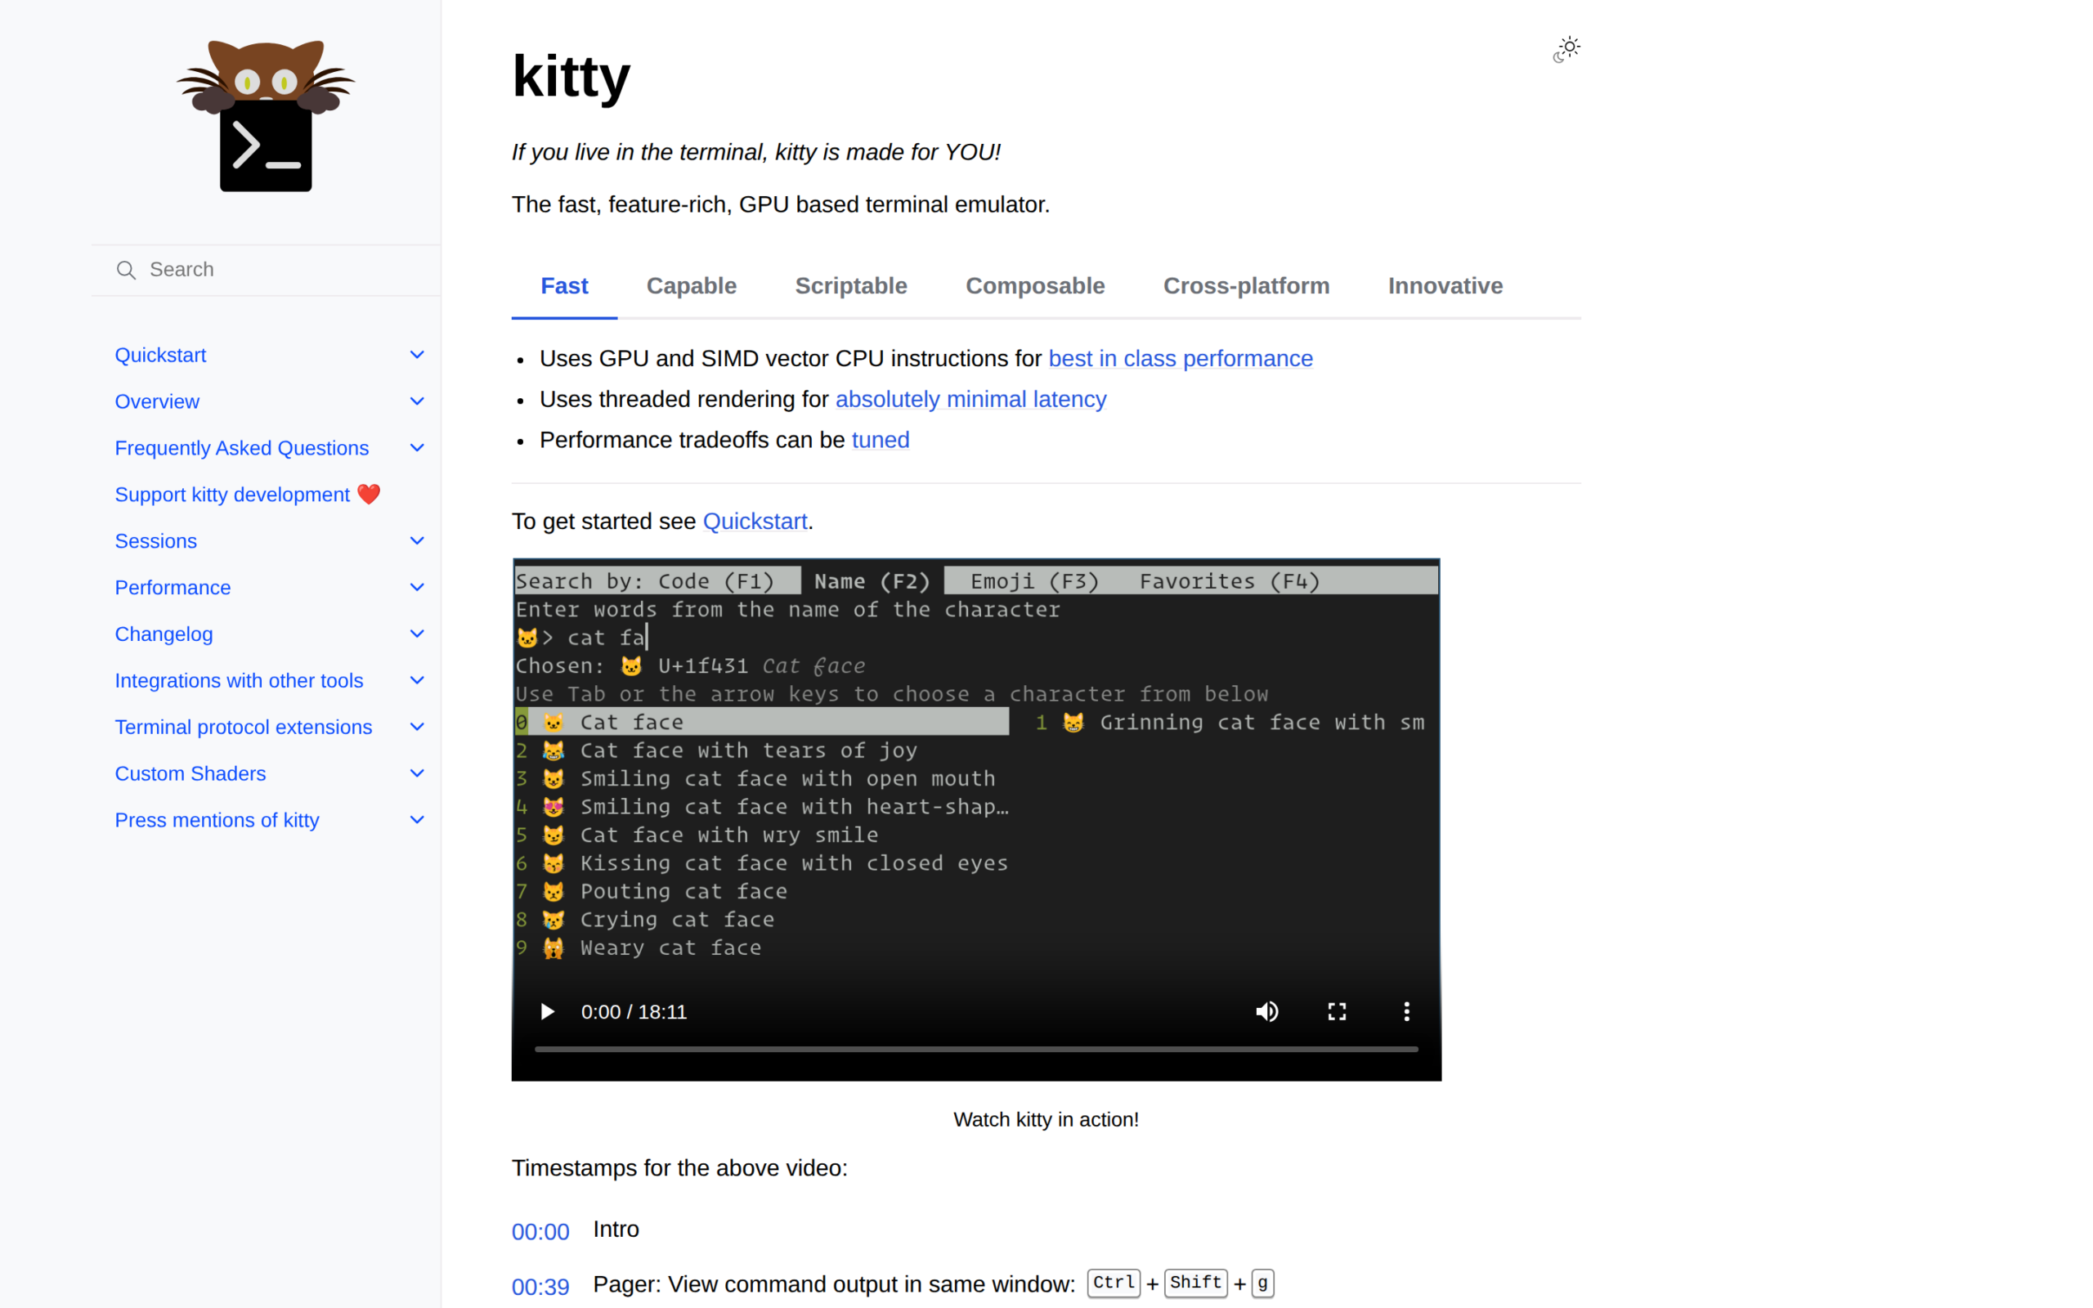Expand Frequently Asked Questions chevron
The height and width of the screenshot is (1308, 2093).
(417, 448)
